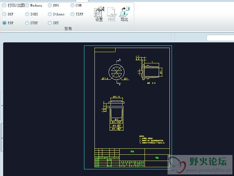The height and width of the screenshot is (176, 234).
Task: Click the 发布 group label
Action: [68, 29]
